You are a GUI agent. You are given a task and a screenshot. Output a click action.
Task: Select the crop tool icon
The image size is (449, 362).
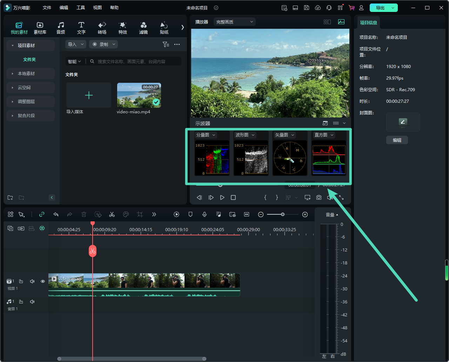[x=140, y=214]
